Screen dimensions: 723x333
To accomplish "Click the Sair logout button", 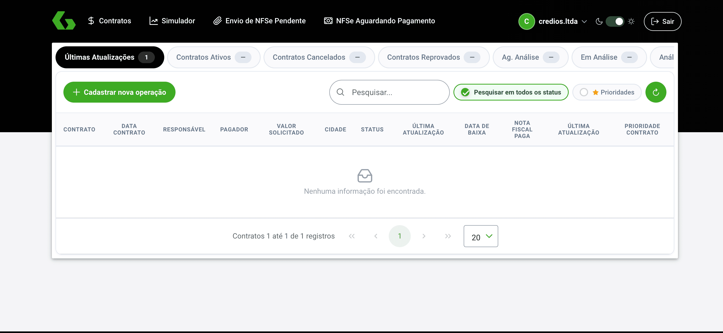I will point(662,21).
